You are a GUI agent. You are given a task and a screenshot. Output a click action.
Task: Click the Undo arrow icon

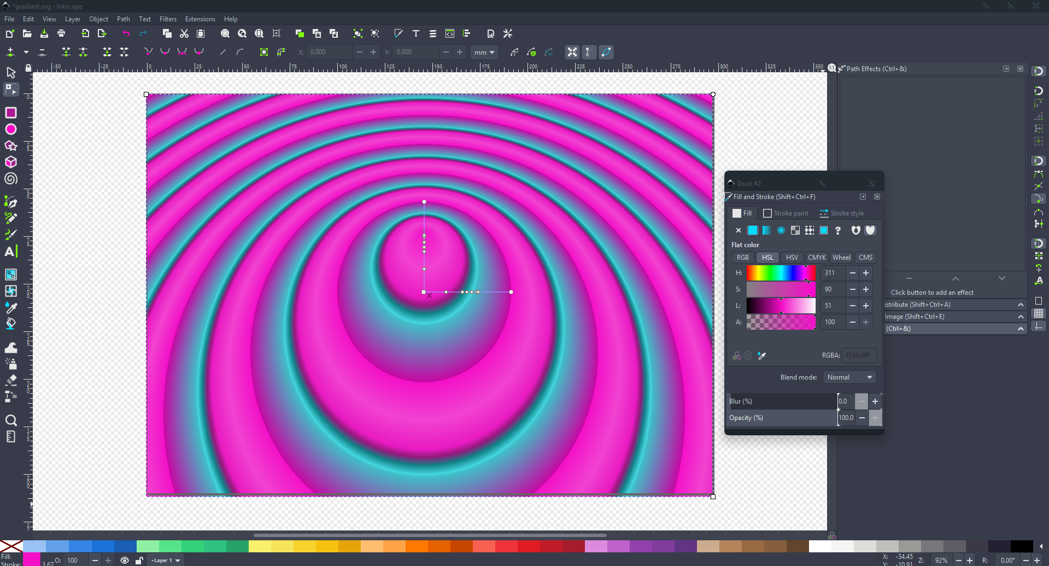tap(126, 34)
